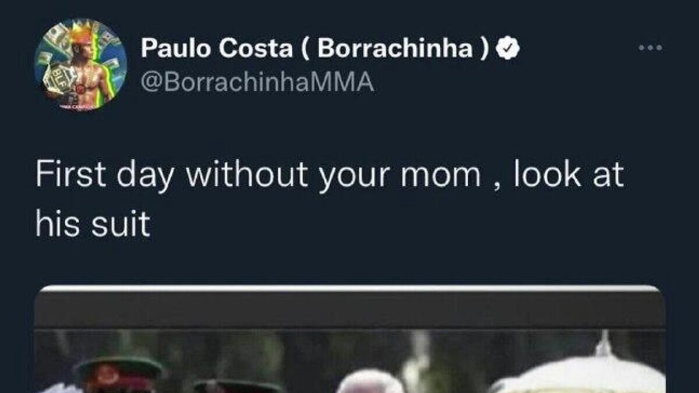Click the verification tick next to the name
The height and width of the screenshot is (393, 699).
click(x=506, y=49)
